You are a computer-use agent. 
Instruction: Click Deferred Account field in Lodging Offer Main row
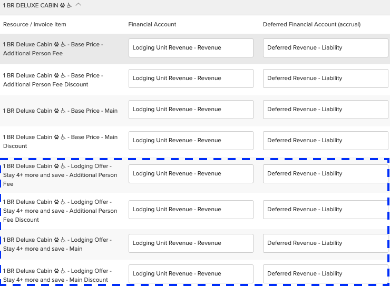pyautogui.click(x=325, y=243)
